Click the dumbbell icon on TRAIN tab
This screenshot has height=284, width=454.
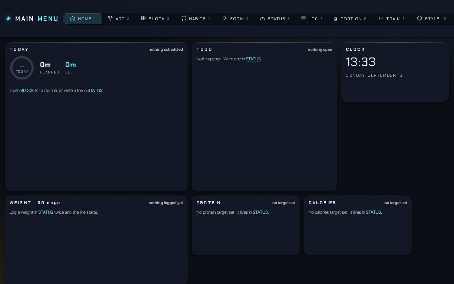pyautogui.click(x=381, y=18)
